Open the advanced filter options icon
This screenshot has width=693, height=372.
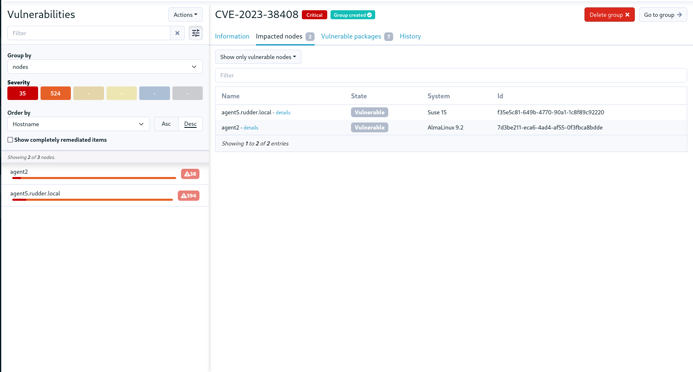[x=196, y=33]
